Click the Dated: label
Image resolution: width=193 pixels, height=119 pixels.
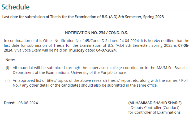[10, 103]
